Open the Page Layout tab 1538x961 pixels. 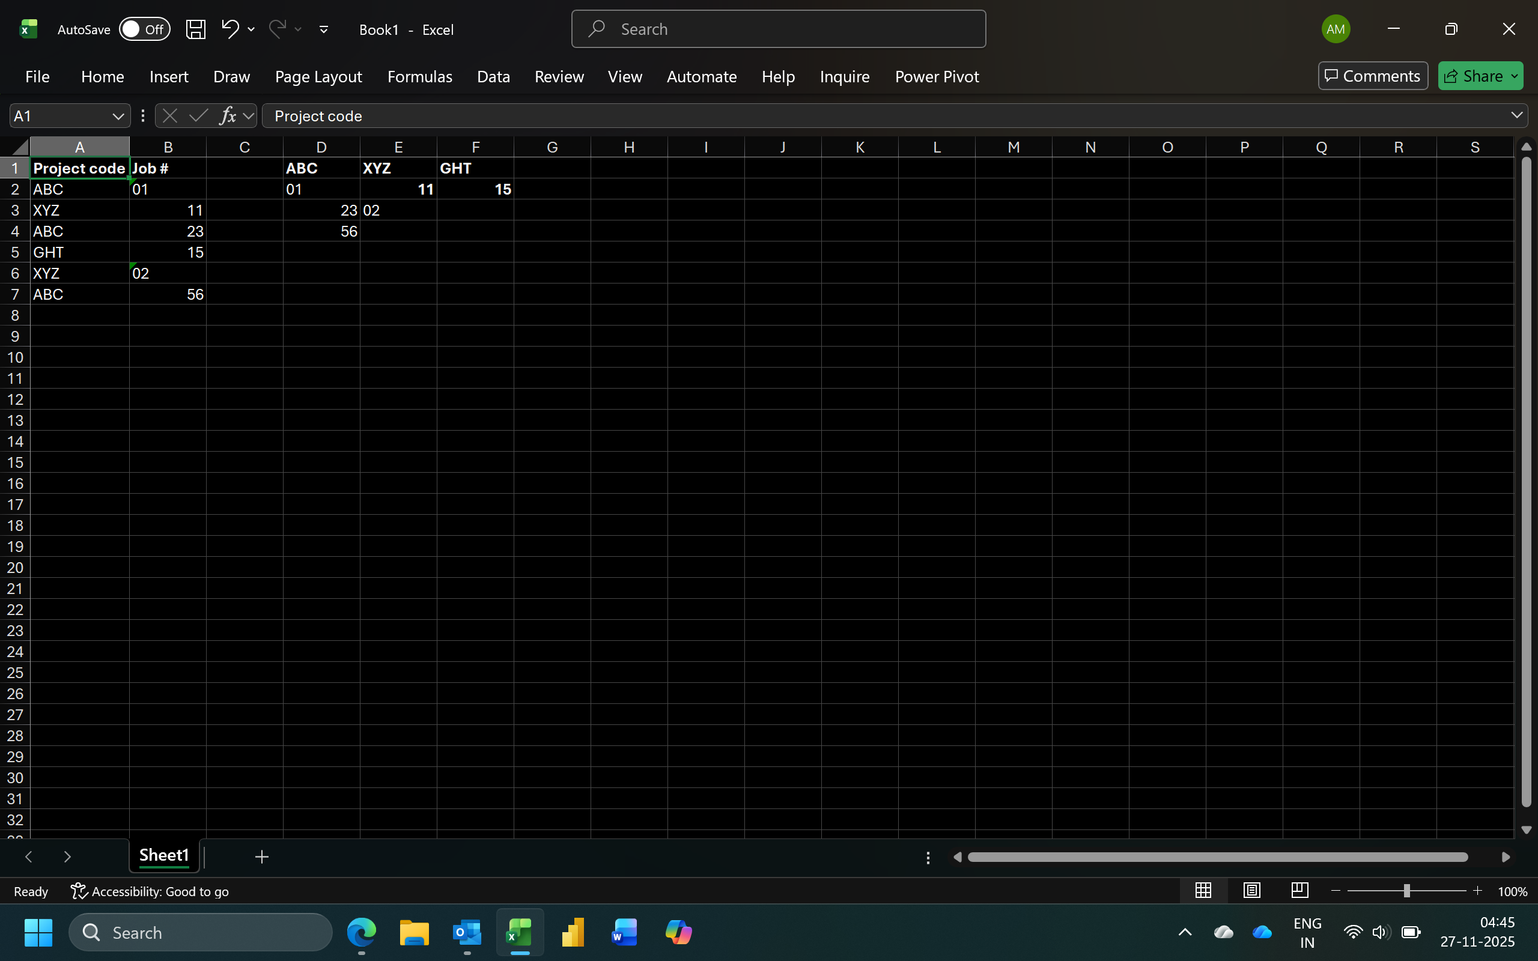(318, 76)
